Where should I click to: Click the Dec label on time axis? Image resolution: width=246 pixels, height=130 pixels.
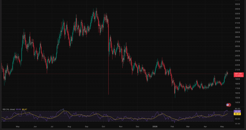[x=137, y=126]
